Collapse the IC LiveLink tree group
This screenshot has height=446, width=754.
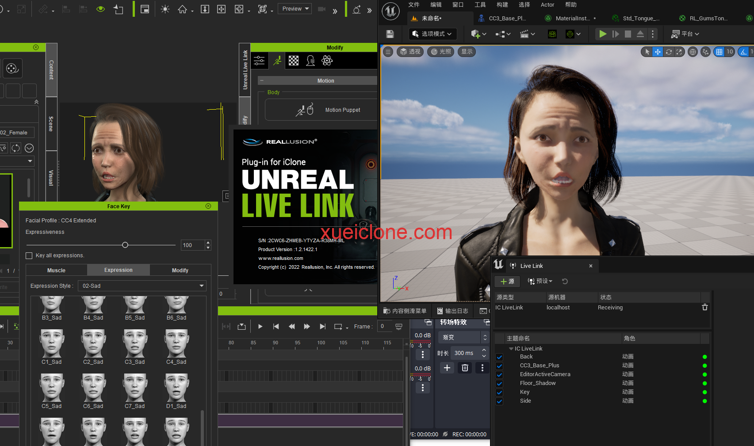[x=511, y=349]
